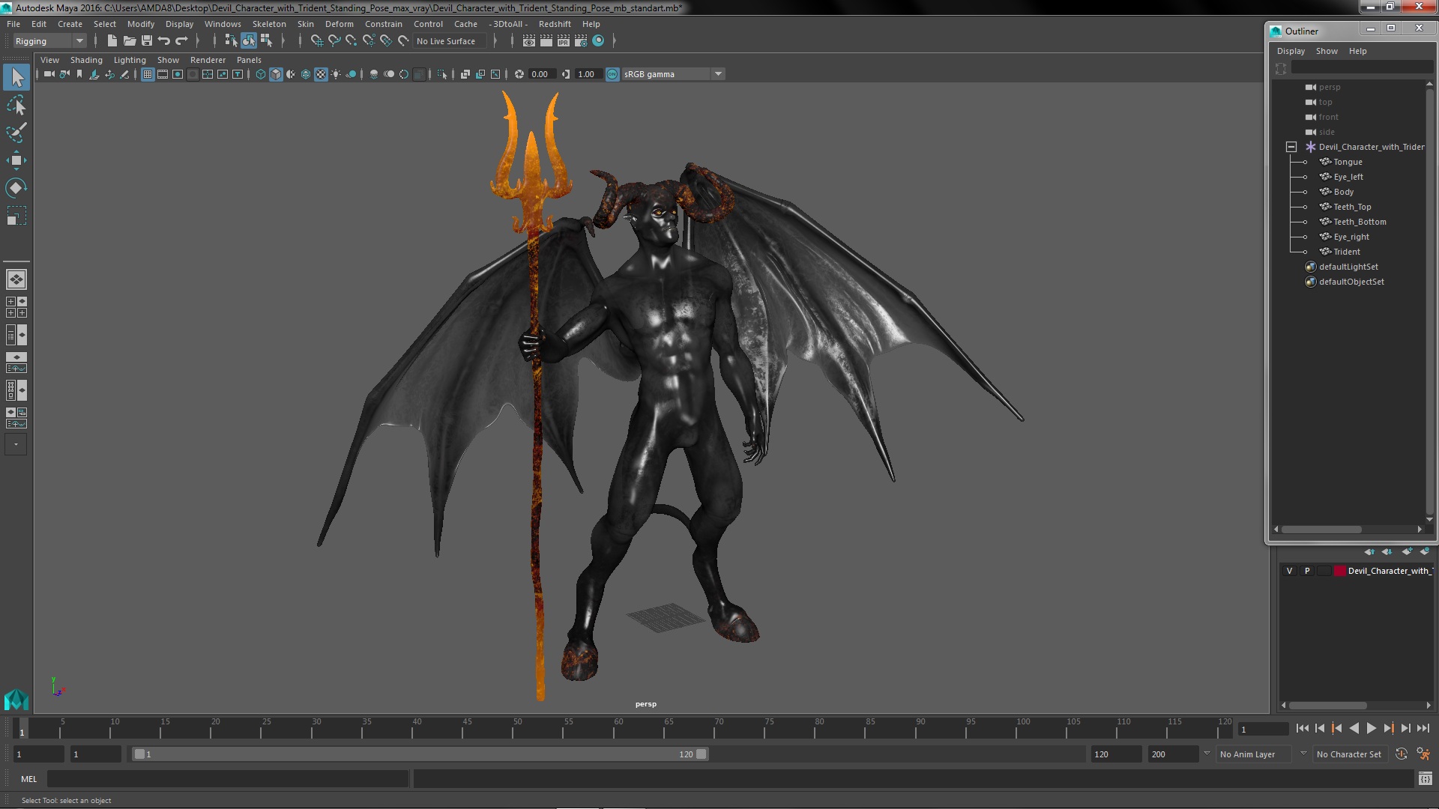This screenshot has width=1439, height=809.
Task: Activate the Rotate tool
Action: 16,188
